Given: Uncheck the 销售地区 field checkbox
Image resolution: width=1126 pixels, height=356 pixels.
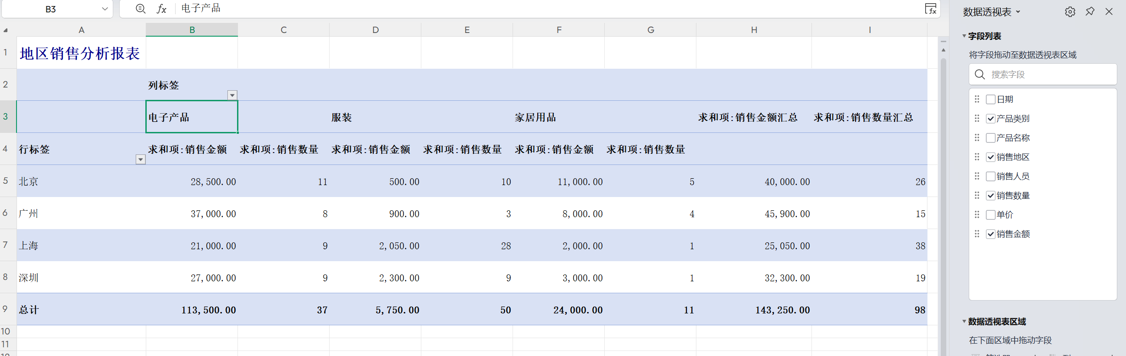Looking at the screenshot, I should 991,157.
